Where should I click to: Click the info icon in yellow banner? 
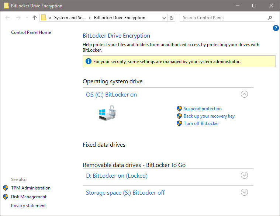click(89, 61)
